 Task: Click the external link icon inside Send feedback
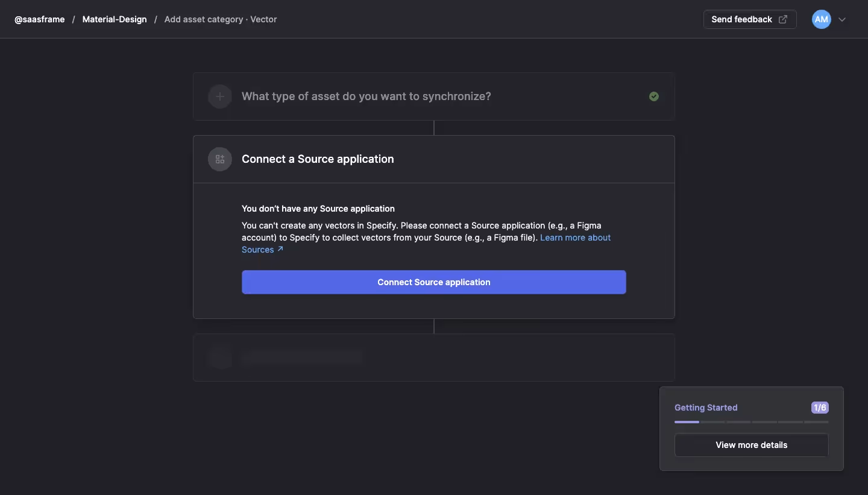(x=782, y=19)
